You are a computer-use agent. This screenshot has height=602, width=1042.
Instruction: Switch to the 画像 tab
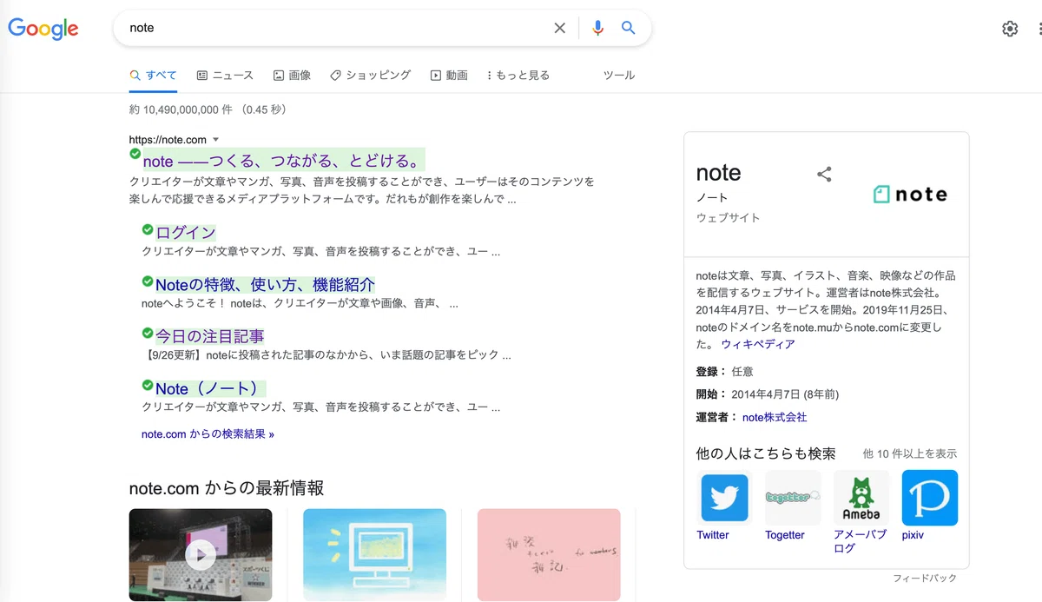tap(292, 76)
